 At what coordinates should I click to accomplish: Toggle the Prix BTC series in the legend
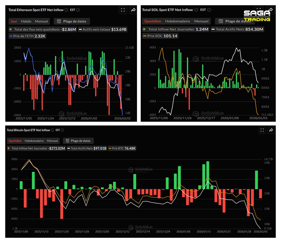click(x=122, y=148)
